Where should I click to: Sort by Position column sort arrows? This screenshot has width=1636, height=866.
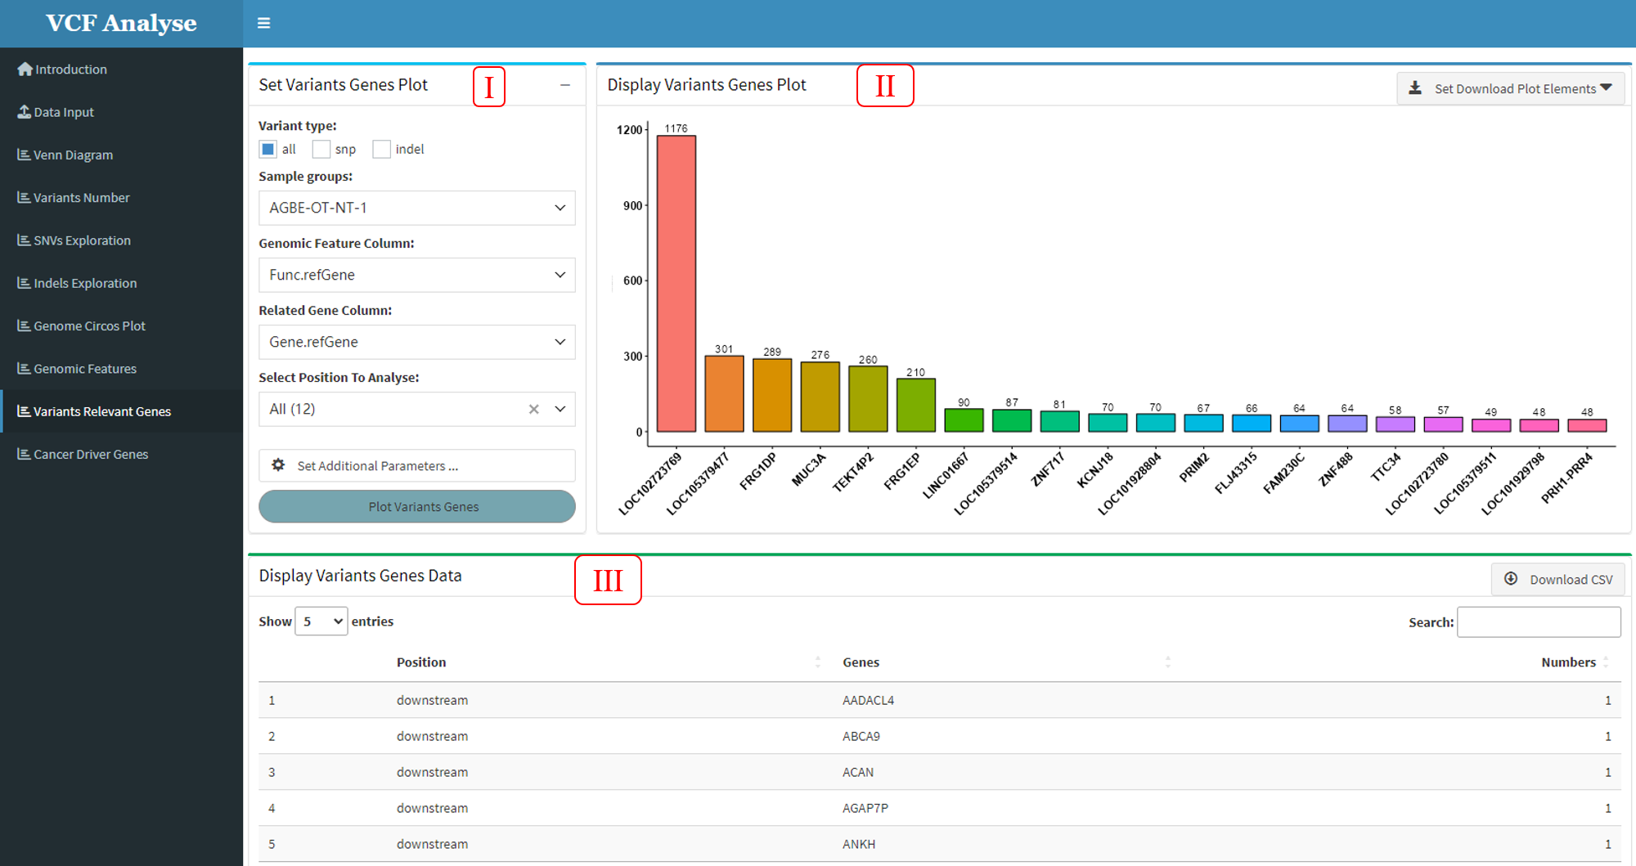818,662
